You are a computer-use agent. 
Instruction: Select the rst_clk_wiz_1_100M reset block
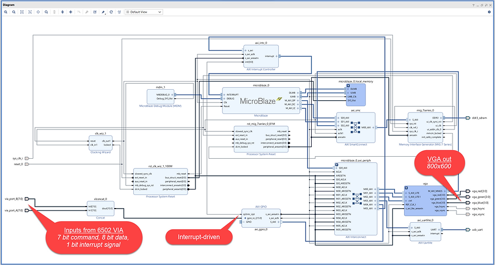click(161, 181)
